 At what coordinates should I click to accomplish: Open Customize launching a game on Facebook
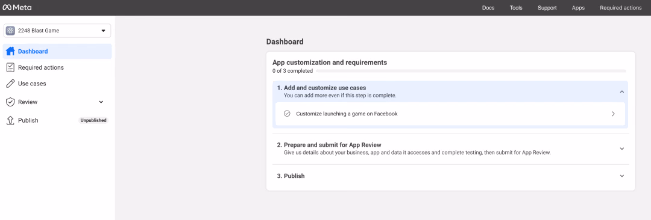point(450,114)
